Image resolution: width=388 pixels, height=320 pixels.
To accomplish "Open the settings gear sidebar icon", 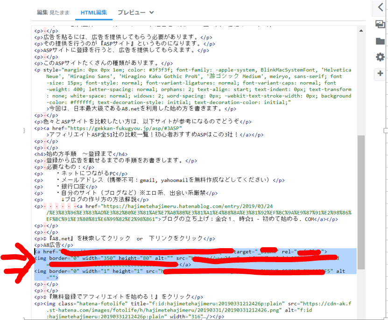I will pyautogui.click(x=380, y=57).
